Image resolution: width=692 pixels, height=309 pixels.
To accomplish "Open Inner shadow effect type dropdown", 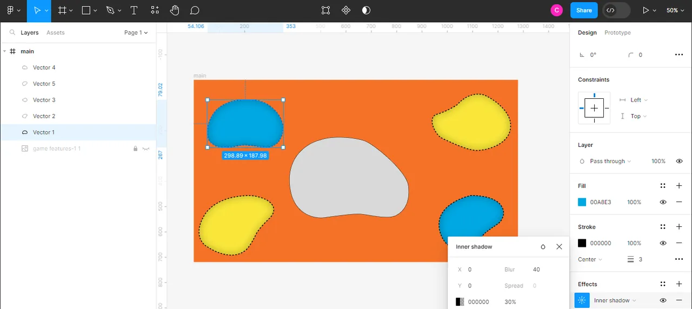I will [x=615, y=300].
